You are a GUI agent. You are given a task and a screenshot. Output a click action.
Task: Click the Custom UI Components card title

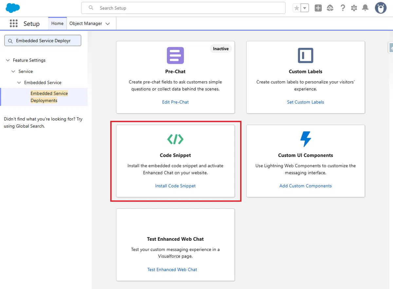306,155
